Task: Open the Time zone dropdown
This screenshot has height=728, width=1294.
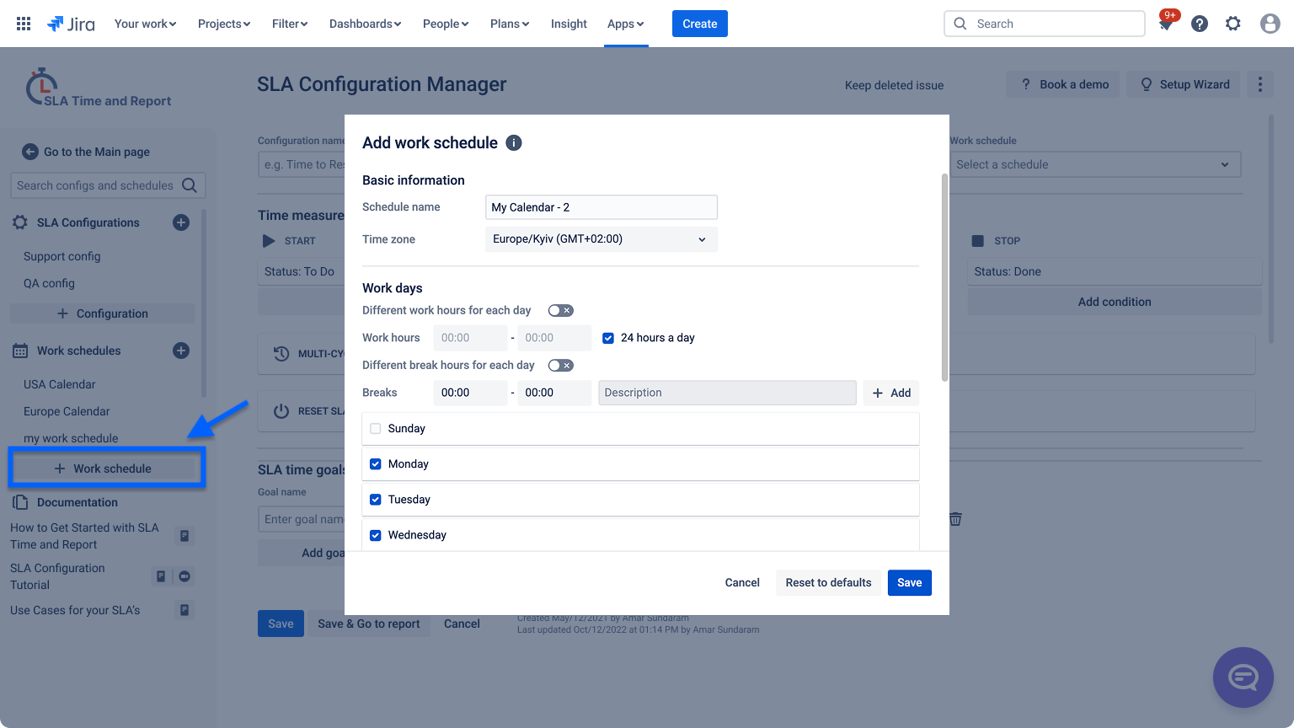Action: click(601, 239)
